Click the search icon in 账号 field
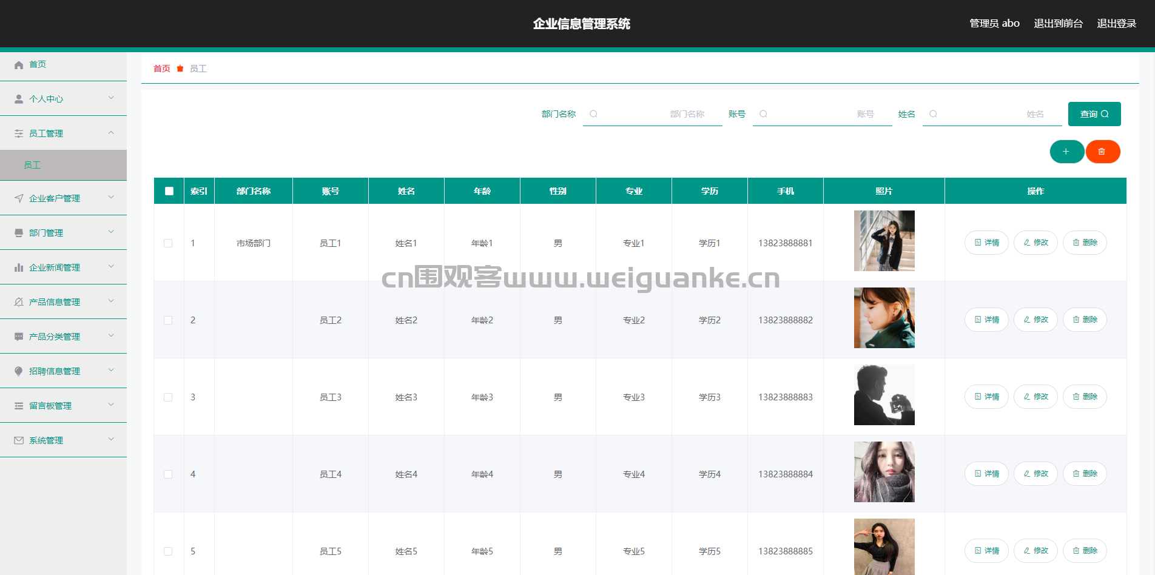 (764, 114)
